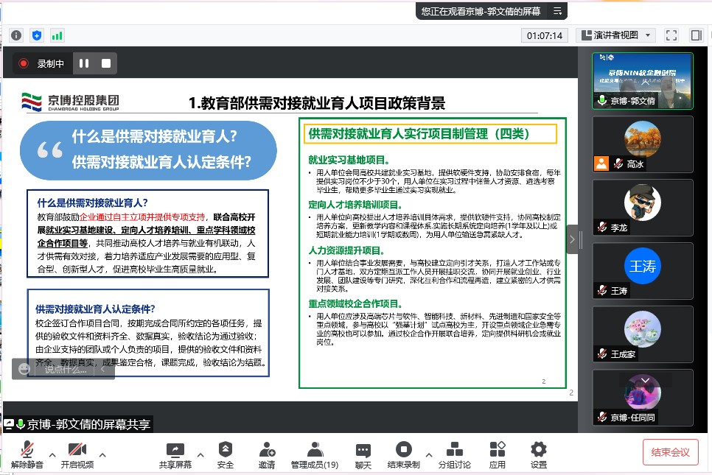
Task: Click 结束录制 to end recording
Action: pyautogui.click(x=404, y=454)
